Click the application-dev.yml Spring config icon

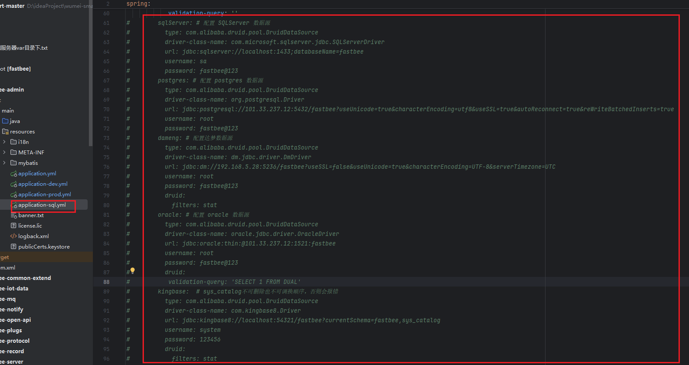14,184
